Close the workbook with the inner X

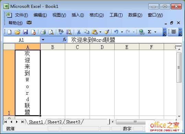pos(178,23)
